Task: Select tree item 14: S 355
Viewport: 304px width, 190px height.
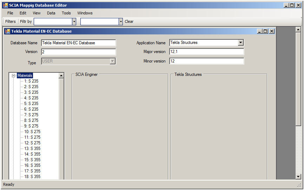Action: tap(32, 154)
